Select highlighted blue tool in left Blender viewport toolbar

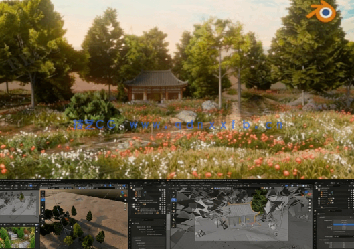tap(42, 200)
